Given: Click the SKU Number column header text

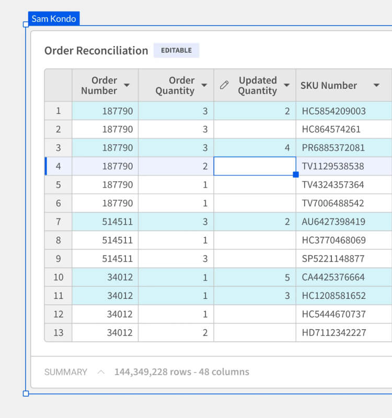Looking at the screenshot, I should (x=329, y=85).
